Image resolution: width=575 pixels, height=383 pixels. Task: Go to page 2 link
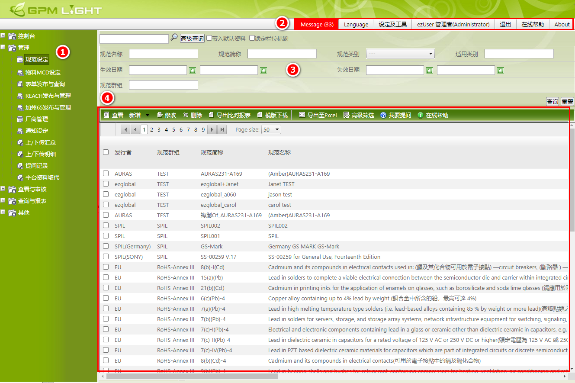[x=152, y=129]
